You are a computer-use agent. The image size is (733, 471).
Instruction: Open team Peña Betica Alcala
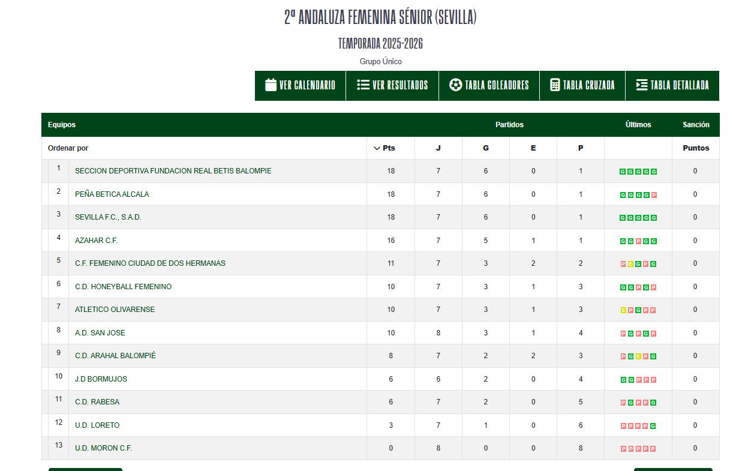[x=112, y=194]
